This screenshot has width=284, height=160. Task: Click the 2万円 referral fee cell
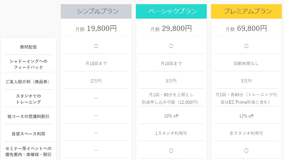pos(96,81)
